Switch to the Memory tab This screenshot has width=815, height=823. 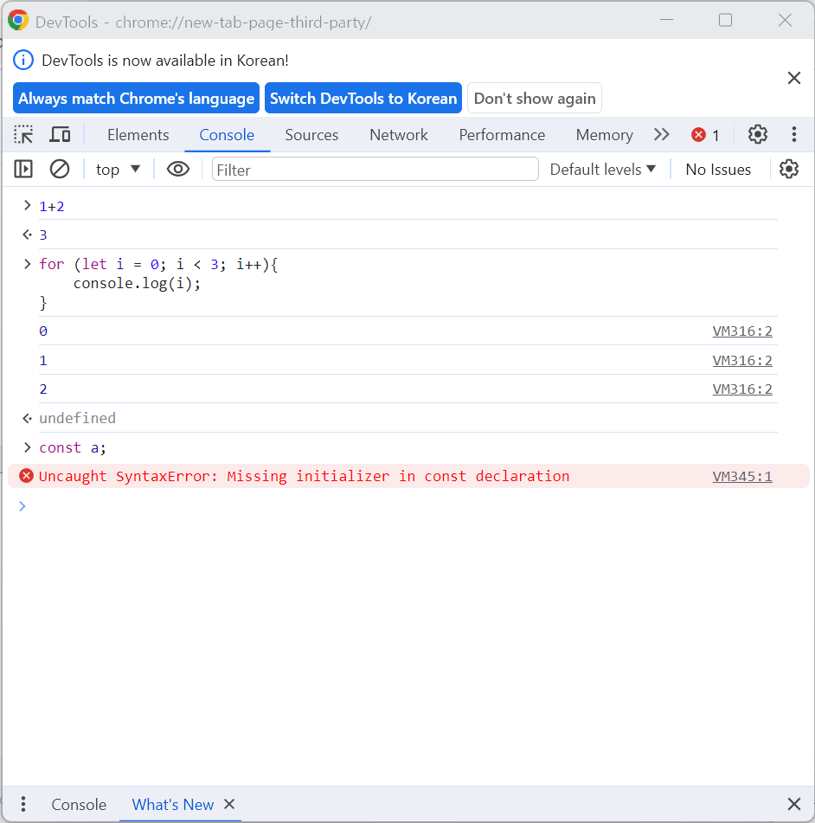605,135
